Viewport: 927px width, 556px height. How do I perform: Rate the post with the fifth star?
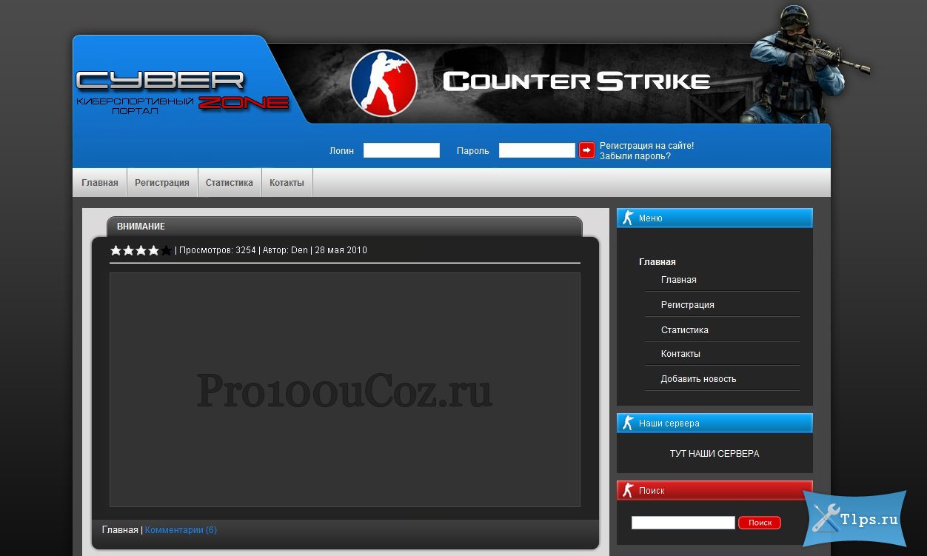click(x=166, y=250)
